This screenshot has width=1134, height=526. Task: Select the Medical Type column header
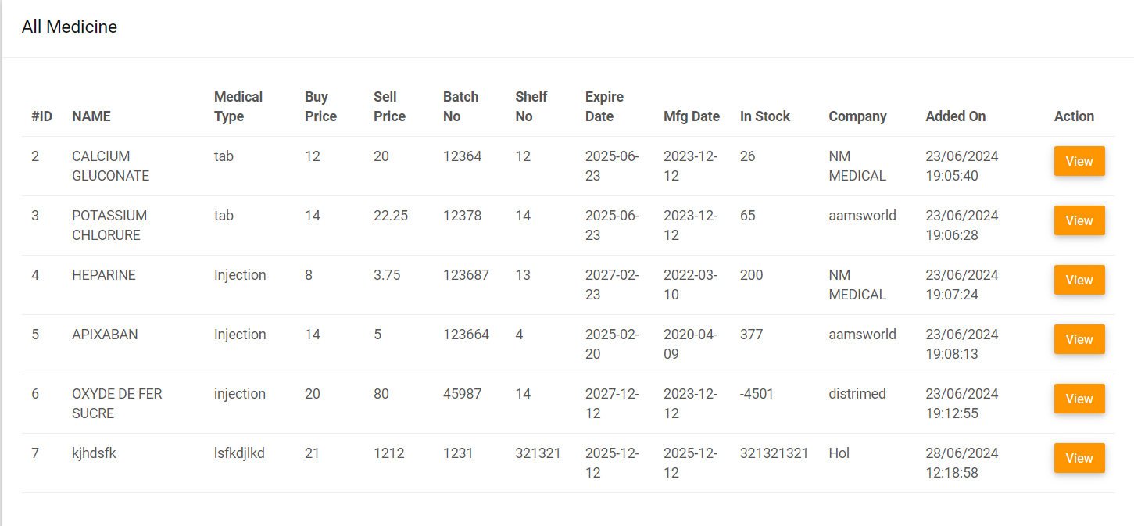[238, 106]
